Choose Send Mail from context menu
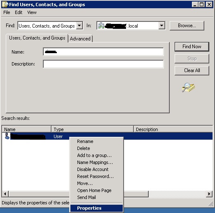Viewport: 215px width, 213px height. point(96,197)
